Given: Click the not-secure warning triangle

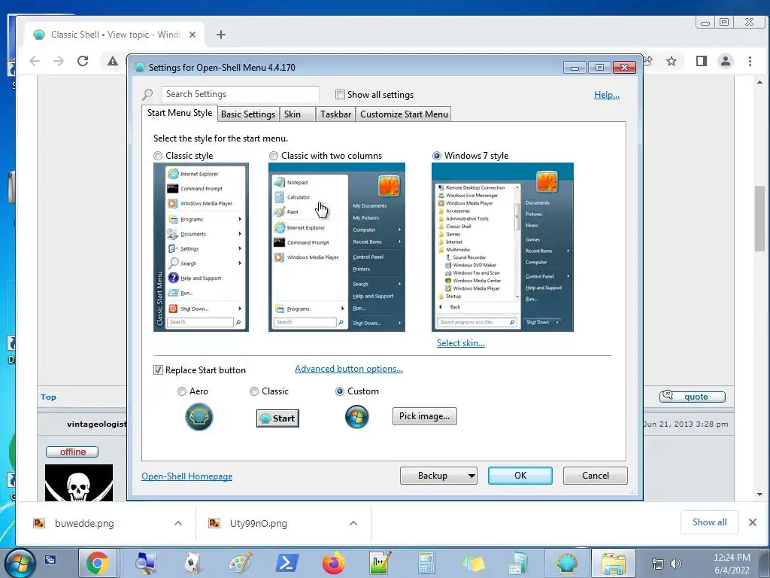Looking at the screenshot, I should click(x=113, y=61).
